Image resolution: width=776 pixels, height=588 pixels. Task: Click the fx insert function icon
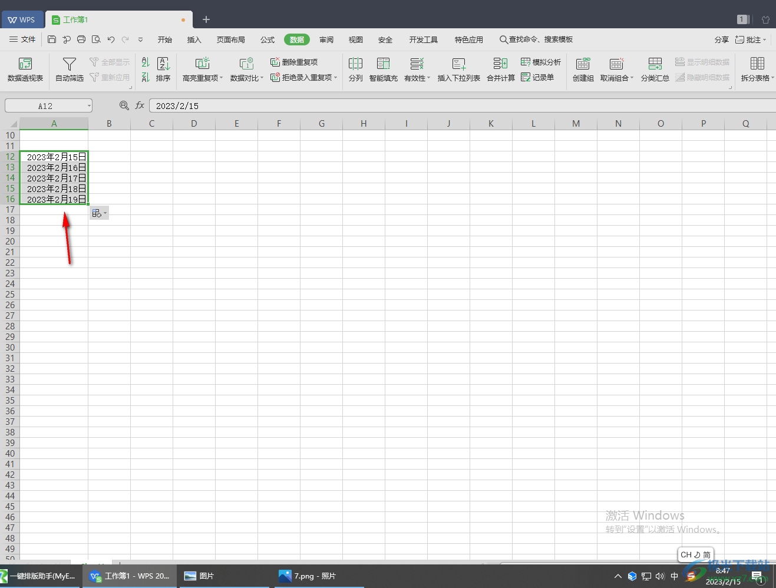[x=140, y=105]
